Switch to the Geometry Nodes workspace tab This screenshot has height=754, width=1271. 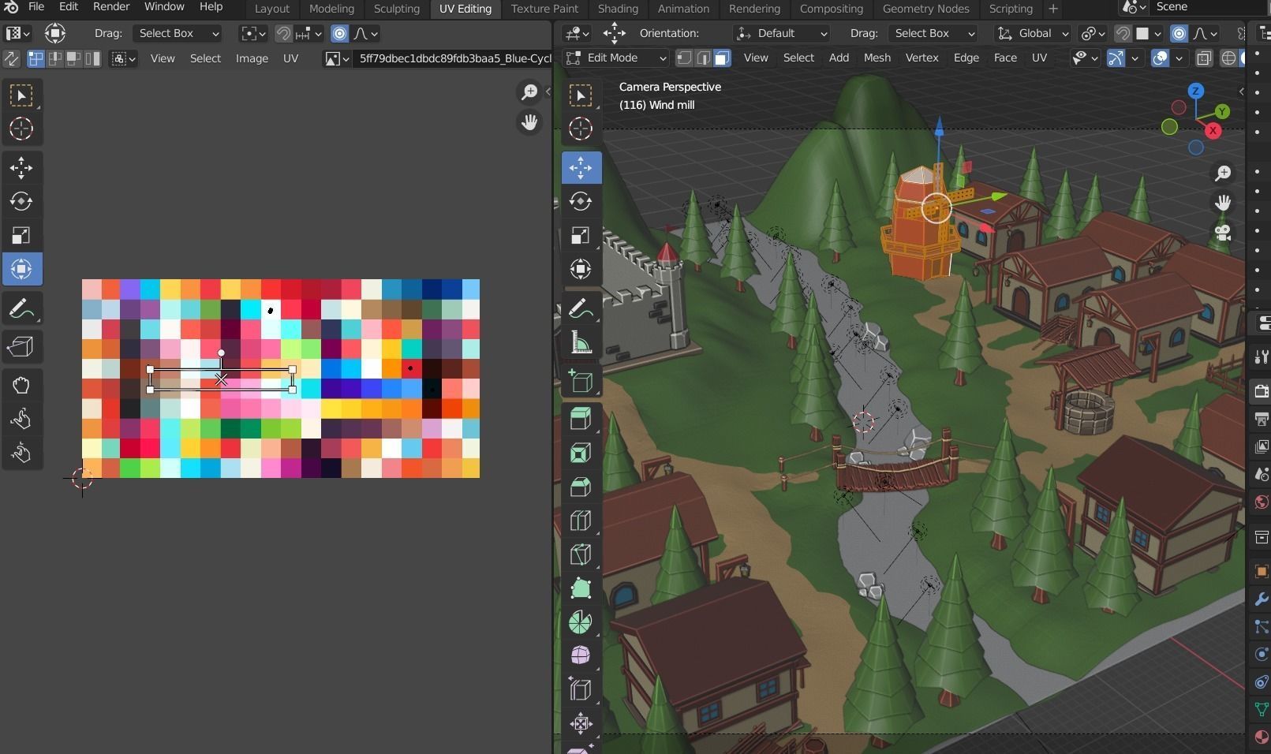click(925, 9)
